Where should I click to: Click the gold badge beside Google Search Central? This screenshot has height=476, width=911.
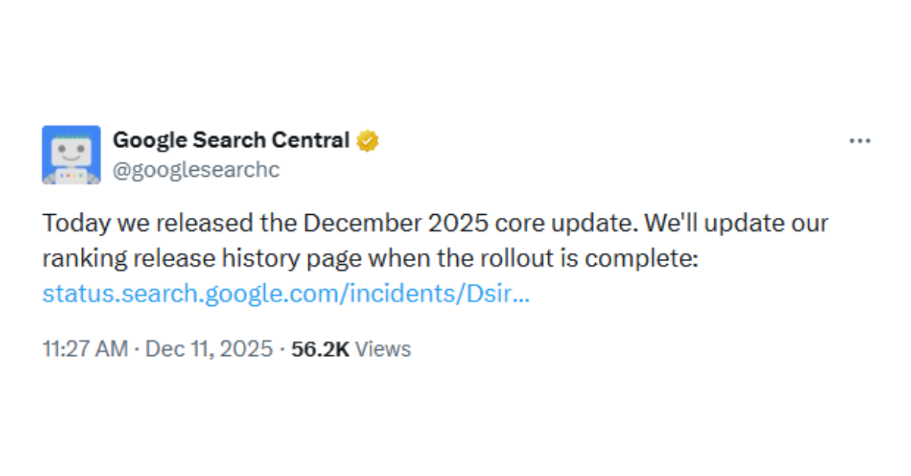tap(367, 140)
